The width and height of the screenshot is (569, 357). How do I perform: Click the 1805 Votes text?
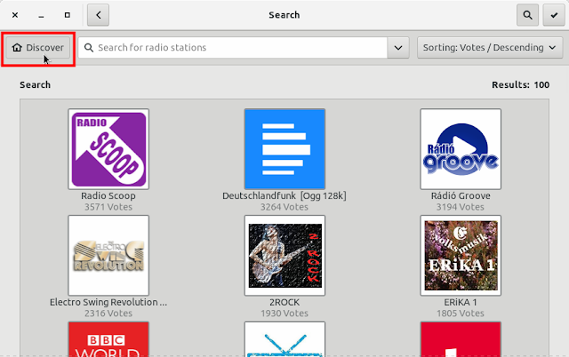461,313
